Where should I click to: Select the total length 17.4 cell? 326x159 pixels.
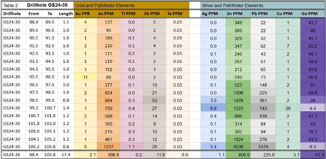click(x=66, y=155)
